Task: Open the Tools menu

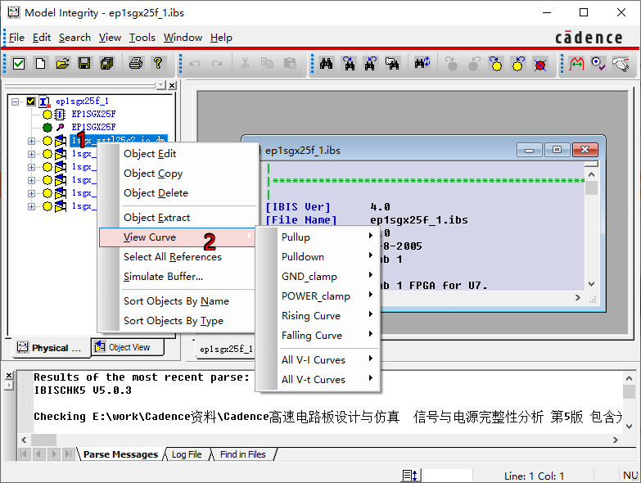Action: 142,38
